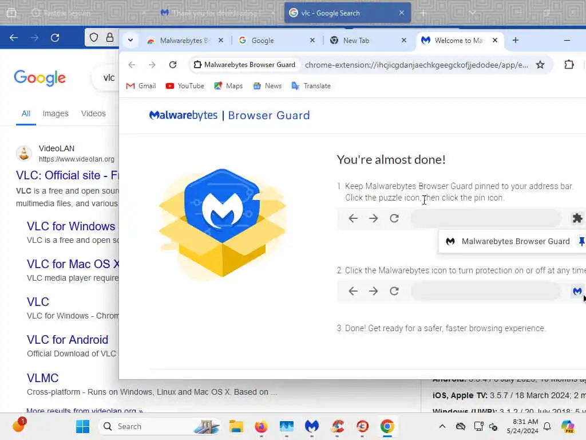The height and width of the screenshot is (440, 586).
Task: Open a new tab in Firefox
Action: pyautogui.click(x=423, y=13)
